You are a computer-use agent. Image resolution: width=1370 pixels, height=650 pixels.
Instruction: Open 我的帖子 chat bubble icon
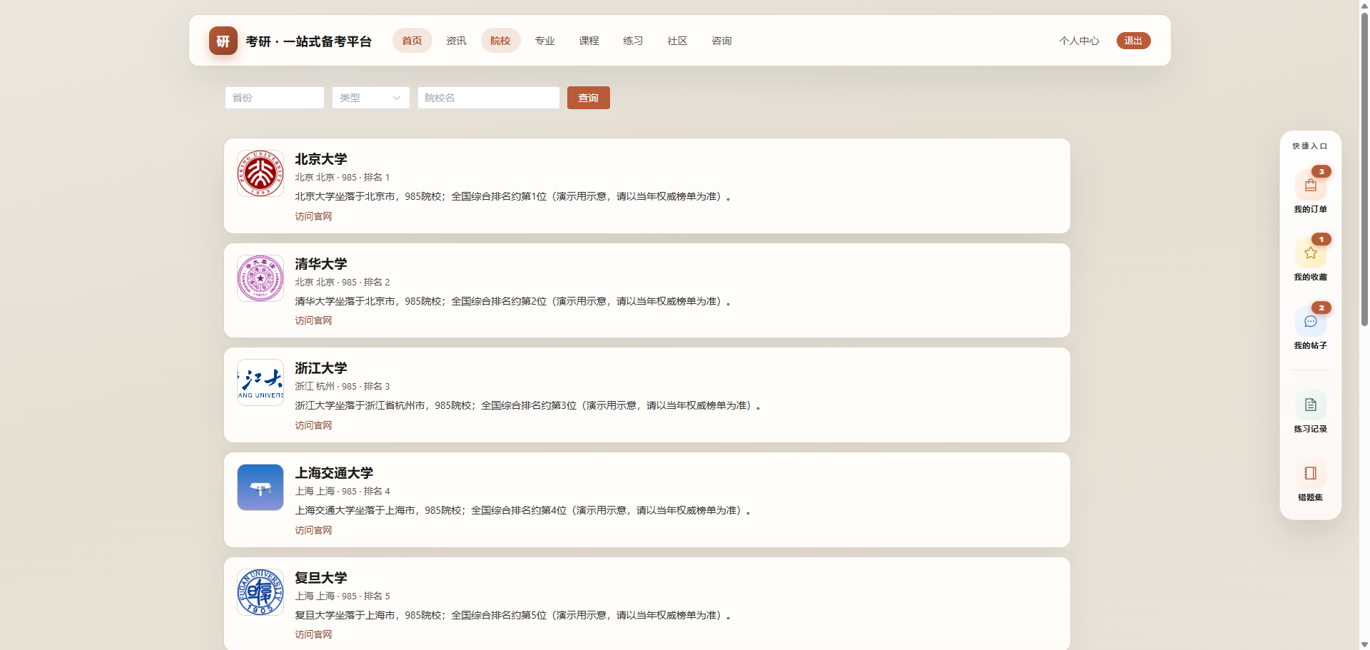[1311, 322]
